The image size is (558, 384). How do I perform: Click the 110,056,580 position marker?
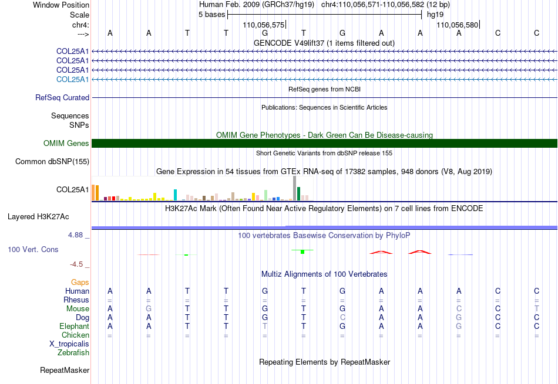pos(458,25)
